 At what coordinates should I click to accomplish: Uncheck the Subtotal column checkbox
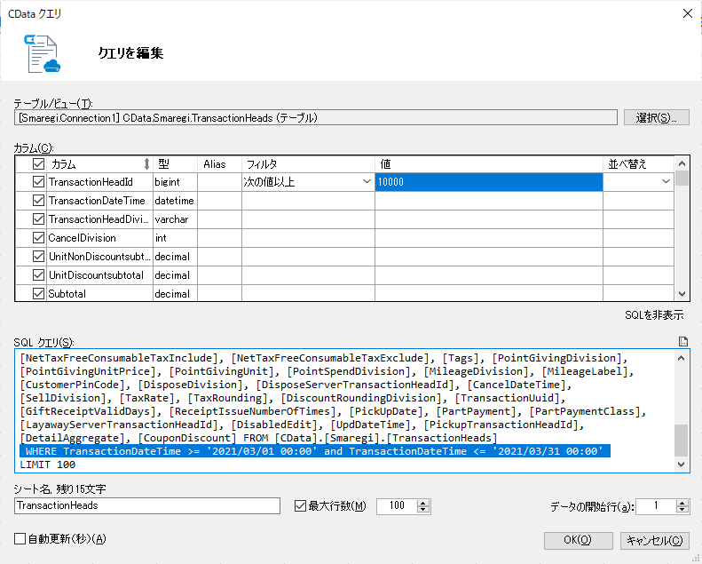click(38, 294)
